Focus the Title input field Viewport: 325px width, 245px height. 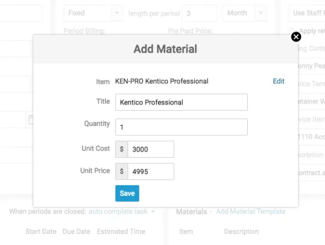point(182,102)
